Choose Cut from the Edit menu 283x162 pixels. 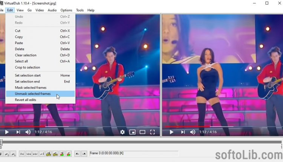coord(40,31)
